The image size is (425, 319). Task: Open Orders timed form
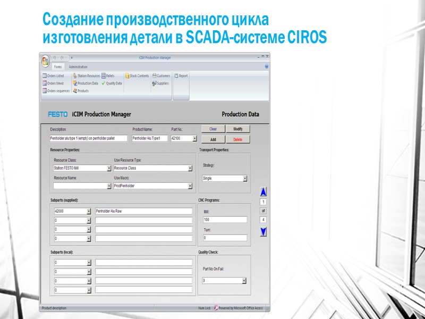(x=53, y=83)
